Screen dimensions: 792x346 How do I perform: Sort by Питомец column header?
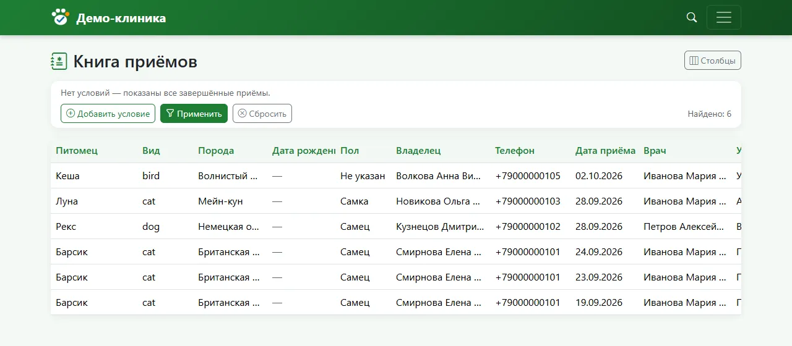[x=77, y=151]
